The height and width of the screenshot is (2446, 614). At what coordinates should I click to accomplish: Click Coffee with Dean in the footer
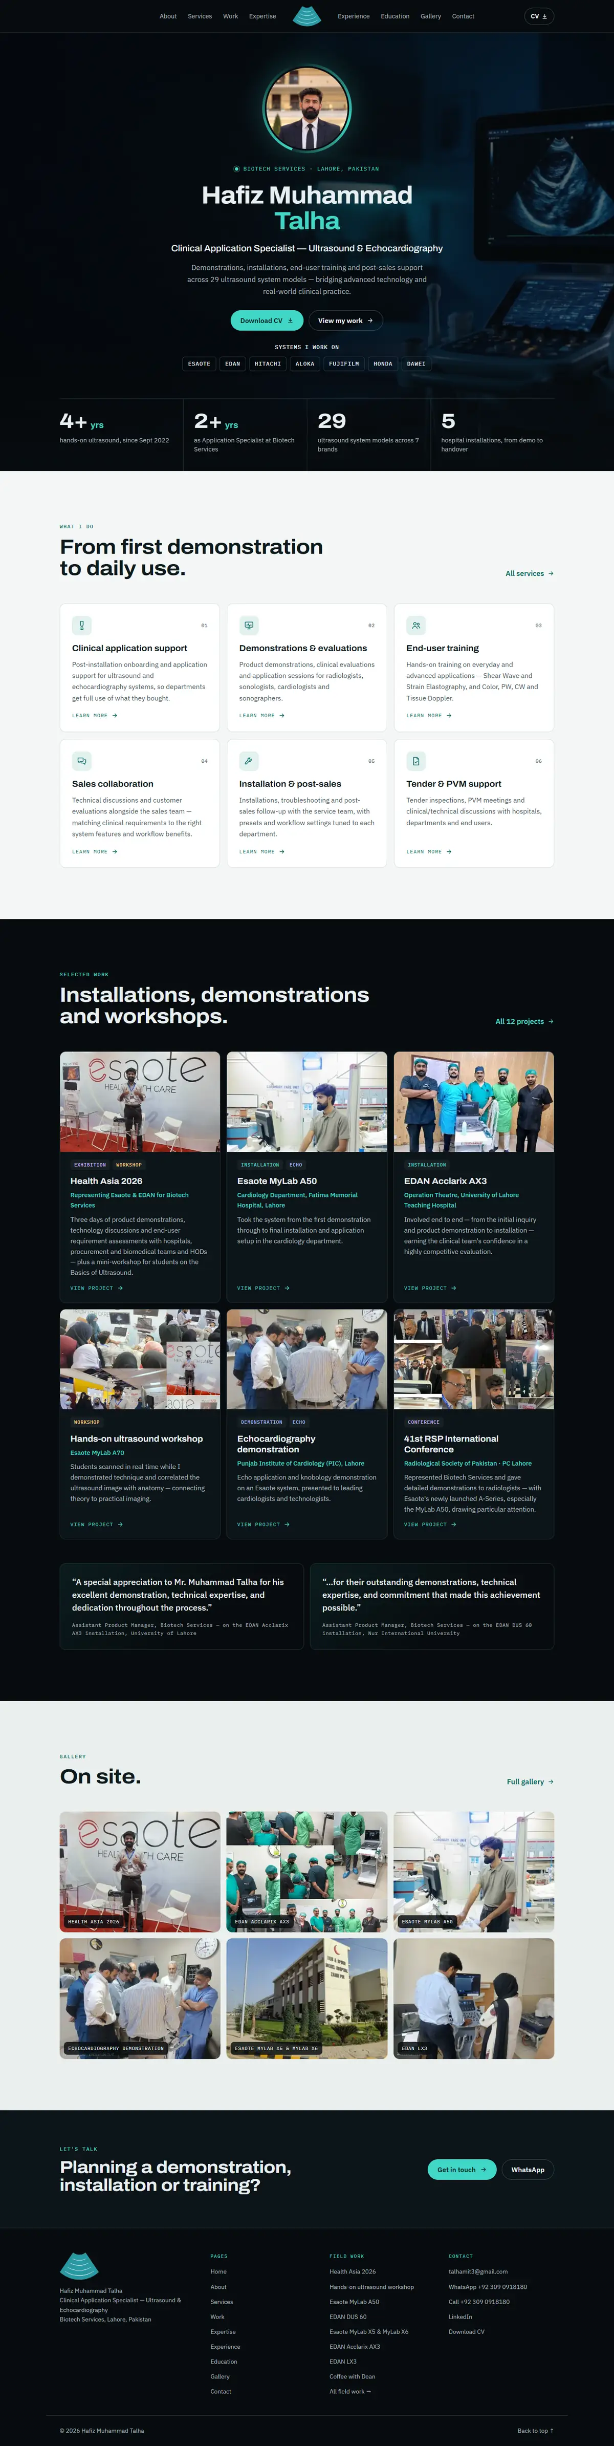point(352,2376)
